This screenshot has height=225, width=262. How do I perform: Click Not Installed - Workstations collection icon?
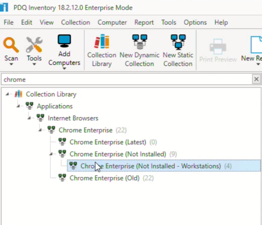(73, 166)
